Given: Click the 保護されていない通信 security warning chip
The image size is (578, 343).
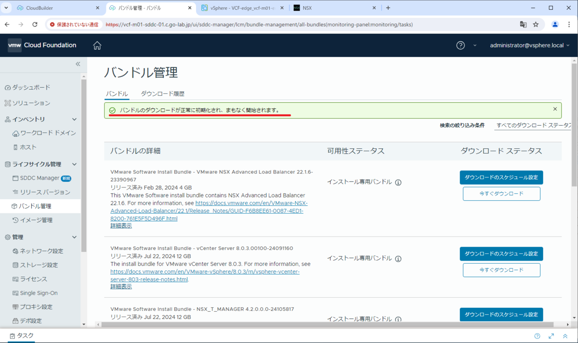Looking at the screenshot, I should tap(75, 25).
